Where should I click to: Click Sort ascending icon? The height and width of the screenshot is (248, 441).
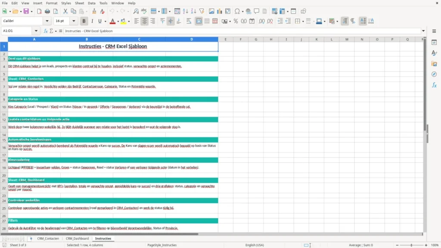point(185,11)
